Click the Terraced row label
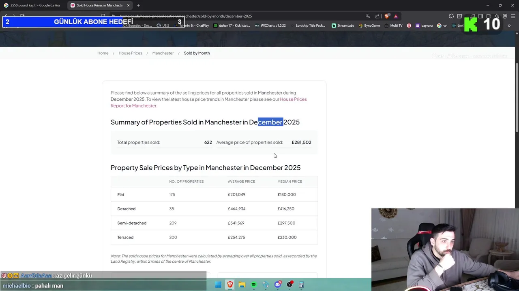519x291 pixels. click(125, 237)
